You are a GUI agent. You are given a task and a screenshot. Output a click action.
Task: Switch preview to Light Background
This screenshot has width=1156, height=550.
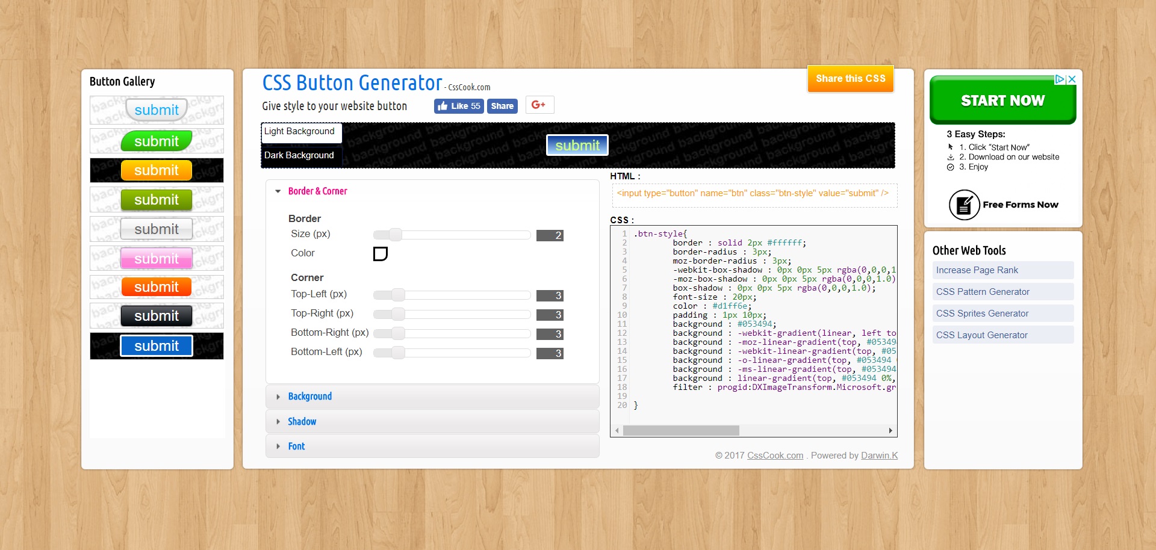point(301,132)
